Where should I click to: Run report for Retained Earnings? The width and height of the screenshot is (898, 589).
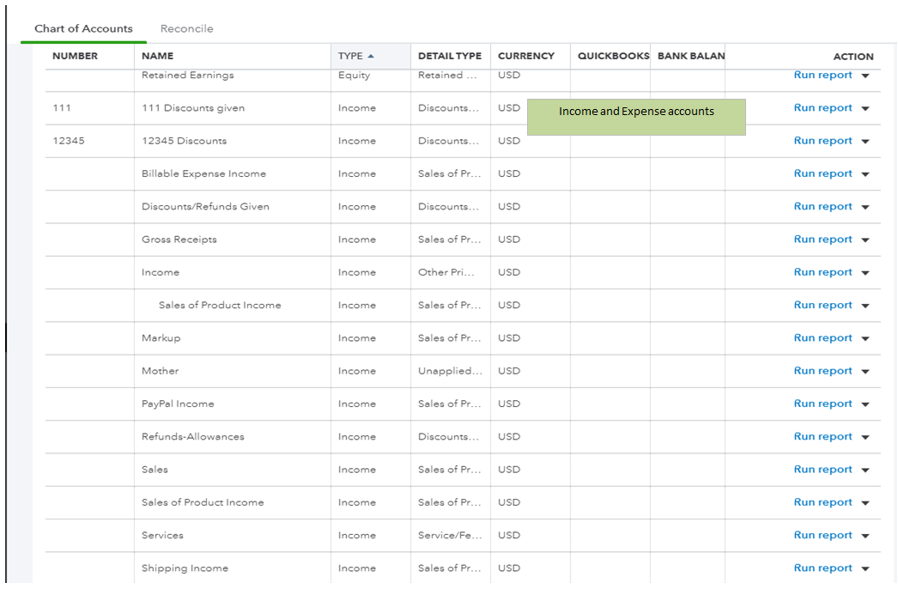click(822, 75)
